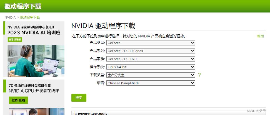This screenshot has height=115, width=270.
Task: Open the 产品系列 GeForce RTX 30 Series dropdown
Action: pos(151,51)
